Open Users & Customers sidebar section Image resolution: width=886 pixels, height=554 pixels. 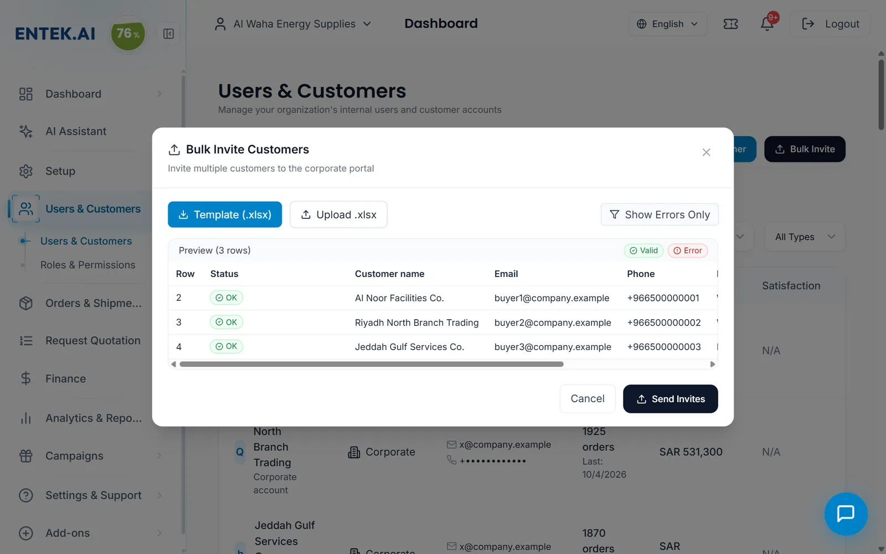tap(80, 209)
